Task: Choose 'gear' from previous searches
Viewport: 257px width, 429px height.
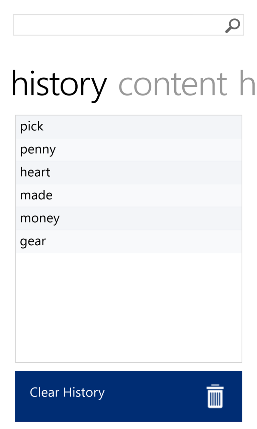Action: (x=128, y=241)
